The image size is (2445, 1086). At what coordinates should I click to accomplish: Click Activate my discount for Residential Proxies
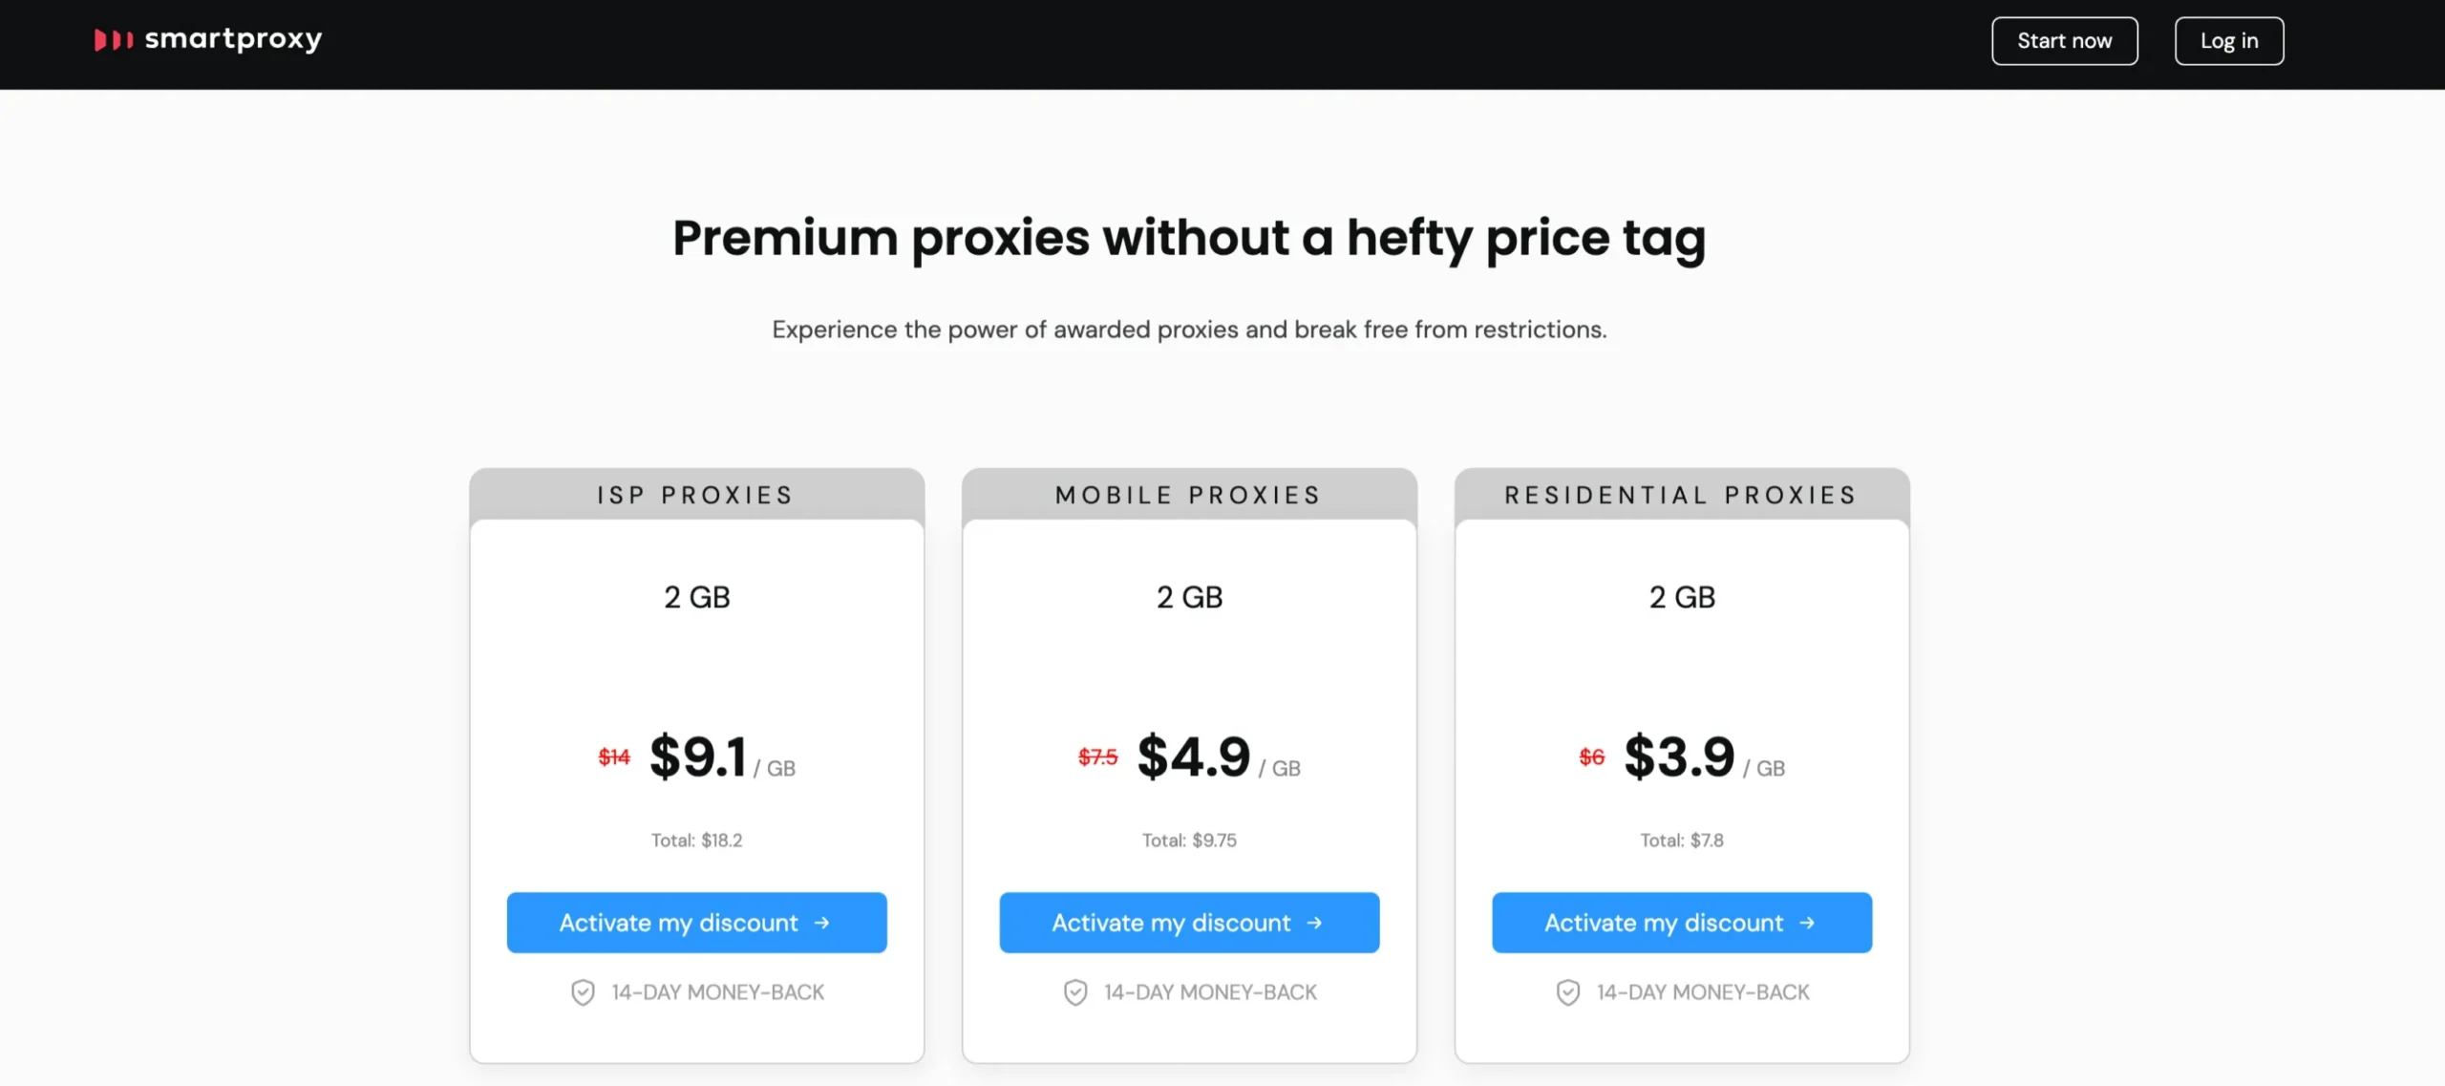tap(1681, 922)
